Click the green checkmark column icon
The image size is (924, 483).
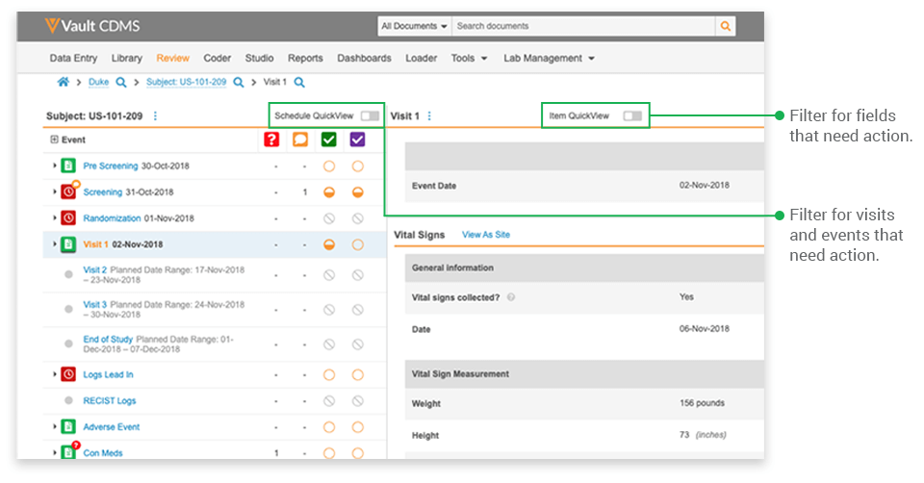tap(329, 140)
